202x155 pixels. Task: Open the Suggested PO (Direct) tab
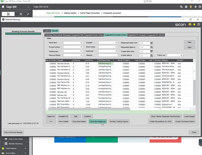[x=156, y=35]
